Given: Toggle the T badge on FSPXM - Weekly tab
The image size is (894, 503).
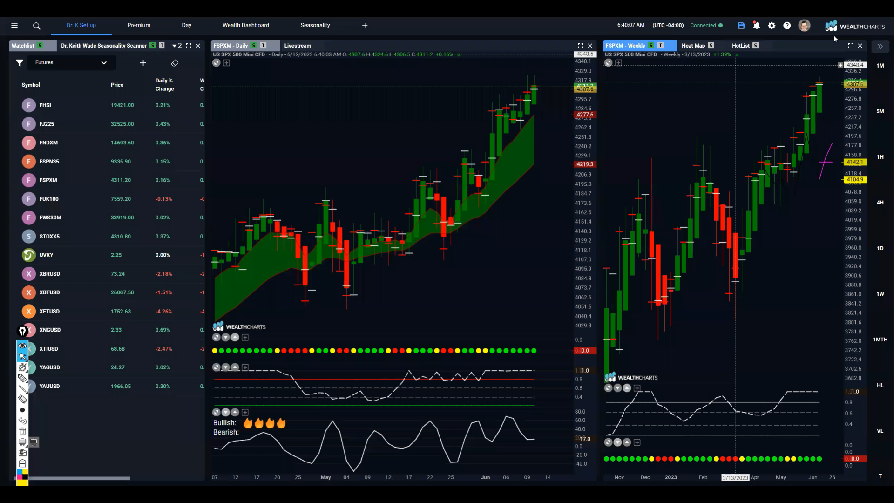Looking at the screenshot, I should pyautogui.click(x=660, y=46).
